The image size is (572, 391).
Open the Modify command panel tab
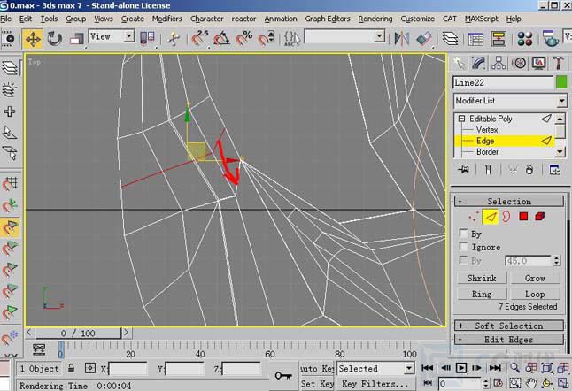point(478,63)
